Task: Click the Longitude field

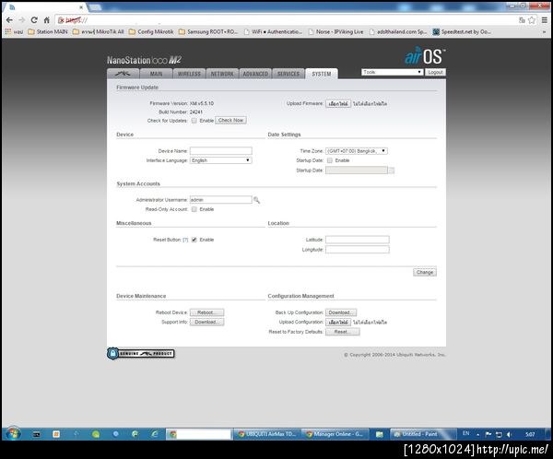Action: [x=358, y=250]
